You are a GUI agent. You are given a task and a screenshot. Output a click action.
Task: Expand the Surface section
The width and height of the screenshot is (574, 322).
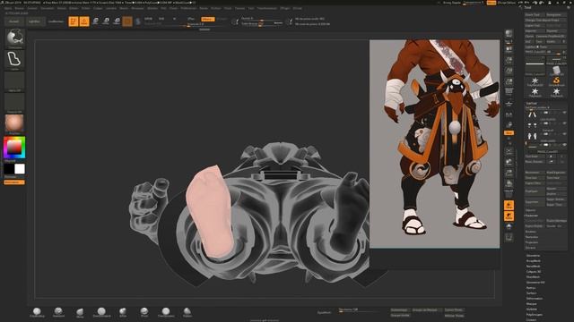(532, 293)
